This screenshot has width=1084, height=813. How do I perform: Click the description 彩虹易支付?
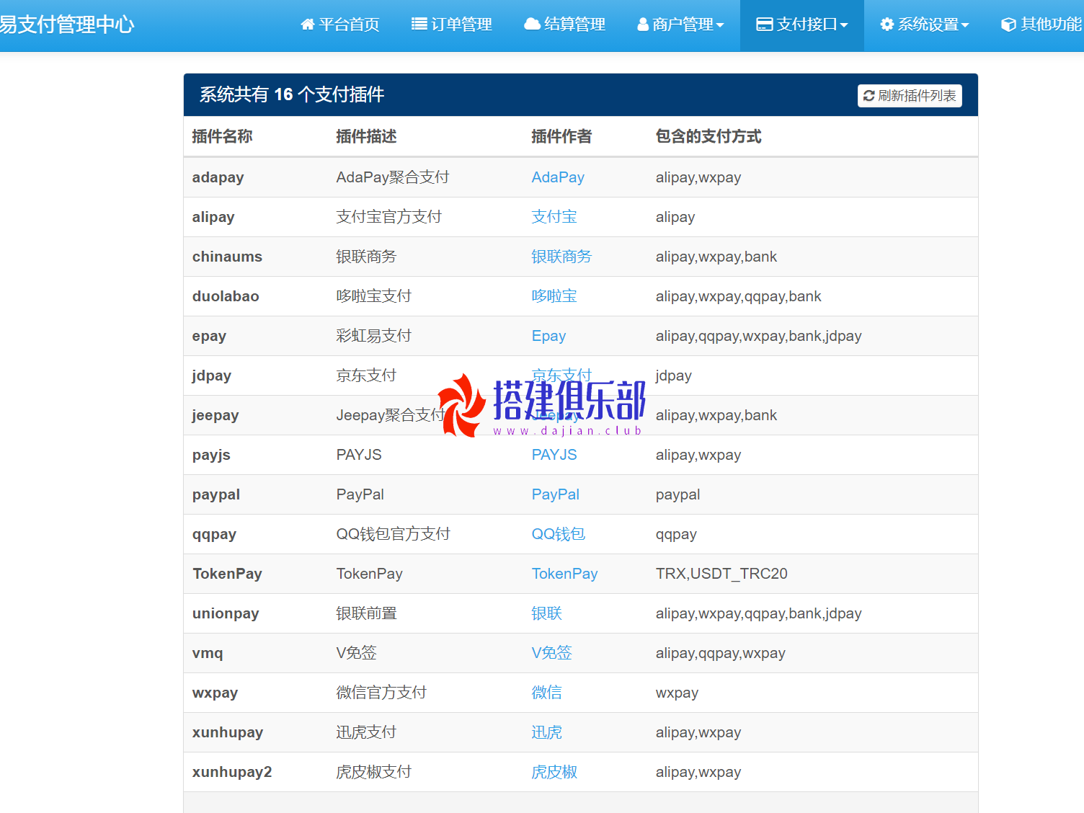374,336
